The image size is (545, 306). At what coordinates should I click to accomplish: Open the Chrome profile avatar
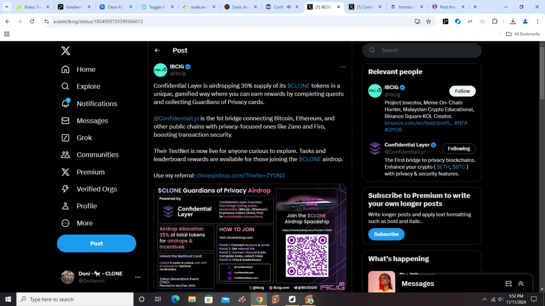pos(525,21)
